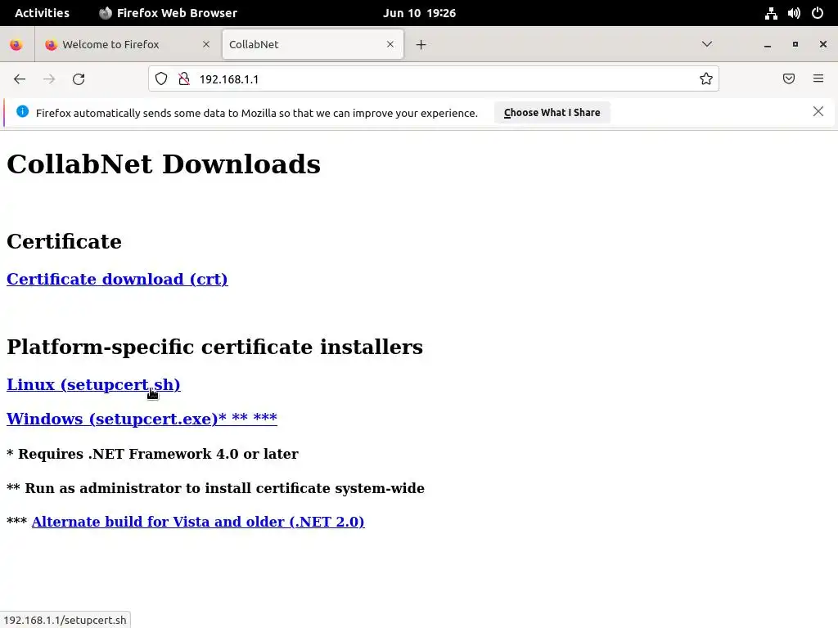Open Alternate build for Vista and older link
This screenshot has width=838, height=628.
point(198,522)
